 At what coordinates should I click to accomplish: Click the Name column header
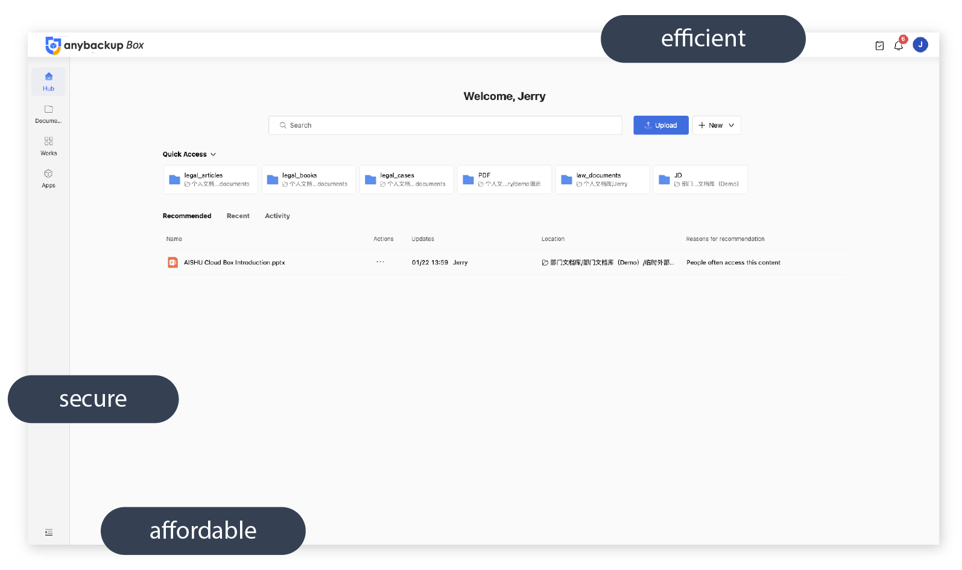(x=174, y=239)
